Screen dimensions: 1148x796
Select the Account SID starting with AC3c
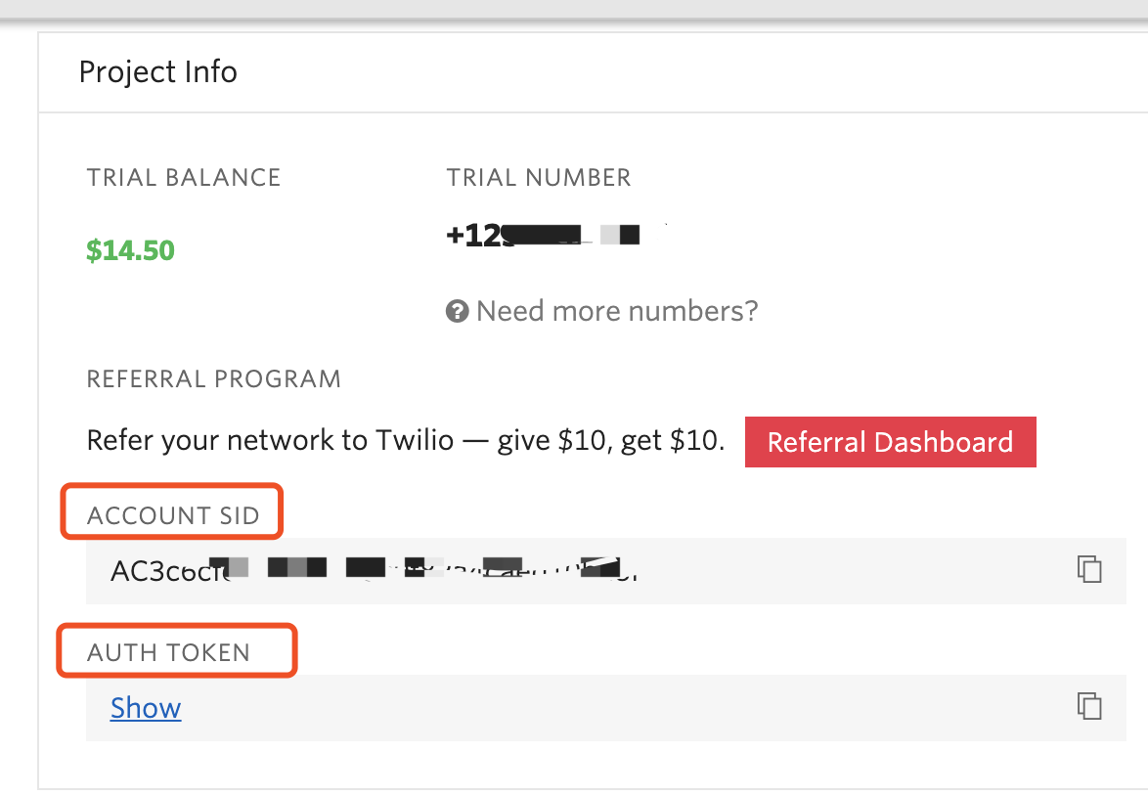[372, 570]
